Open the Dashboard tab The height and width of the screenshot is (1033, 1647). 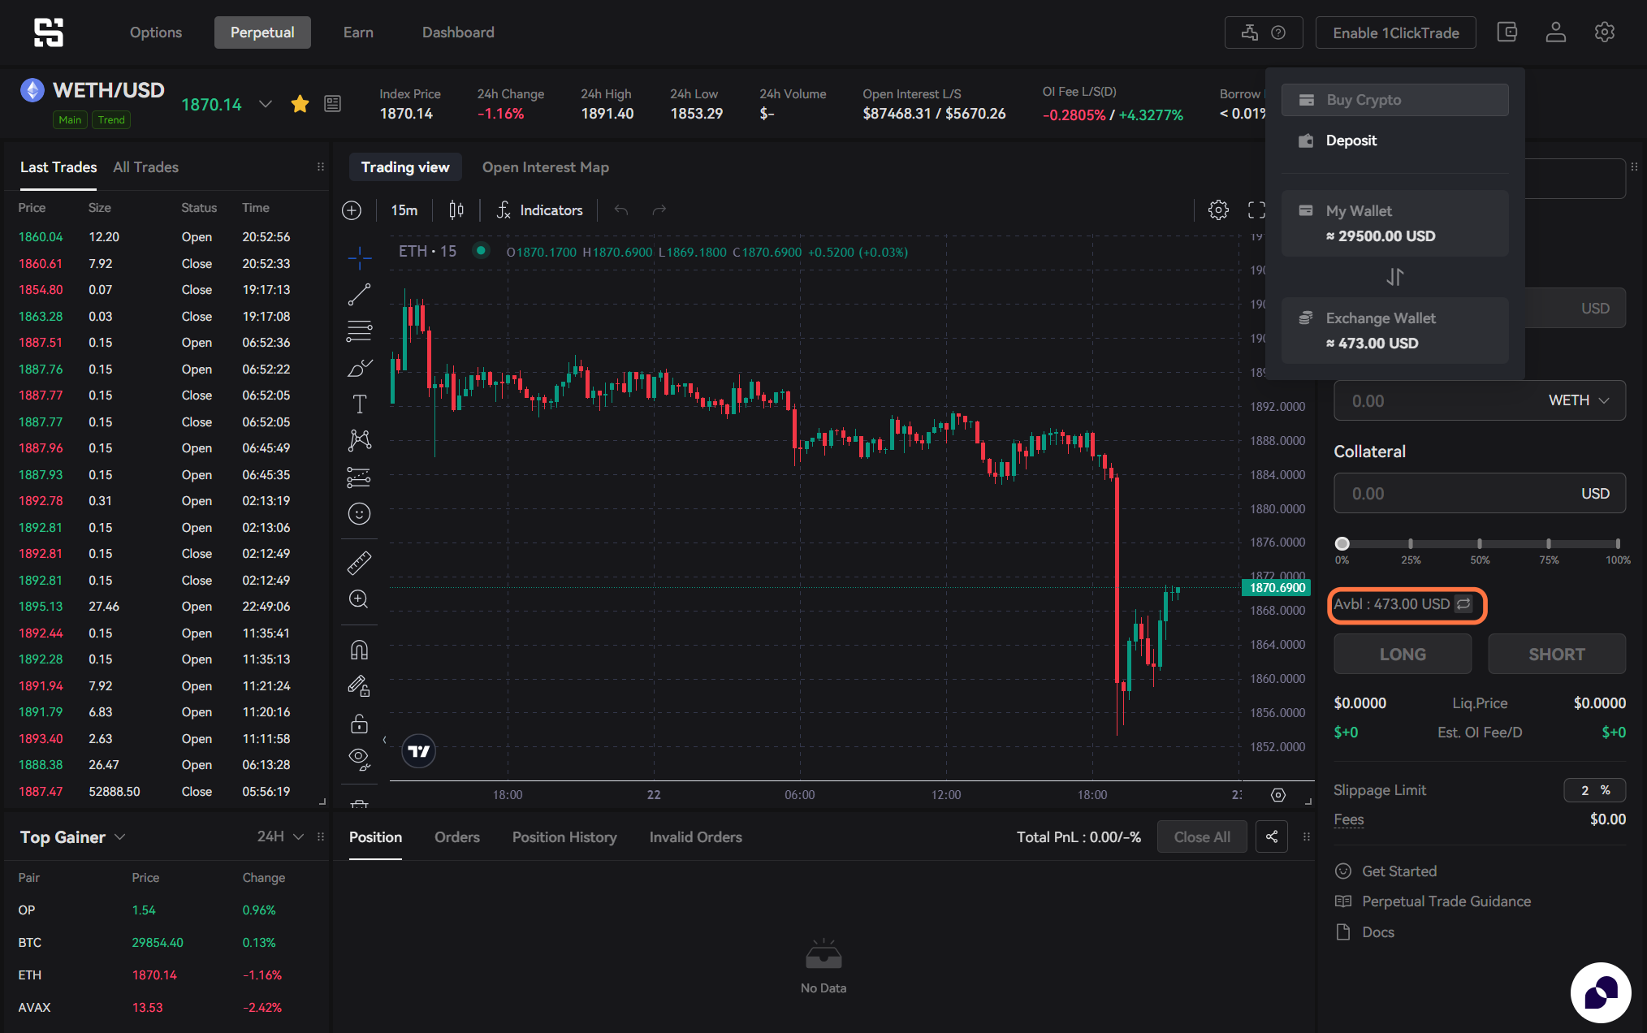(458, 32)
